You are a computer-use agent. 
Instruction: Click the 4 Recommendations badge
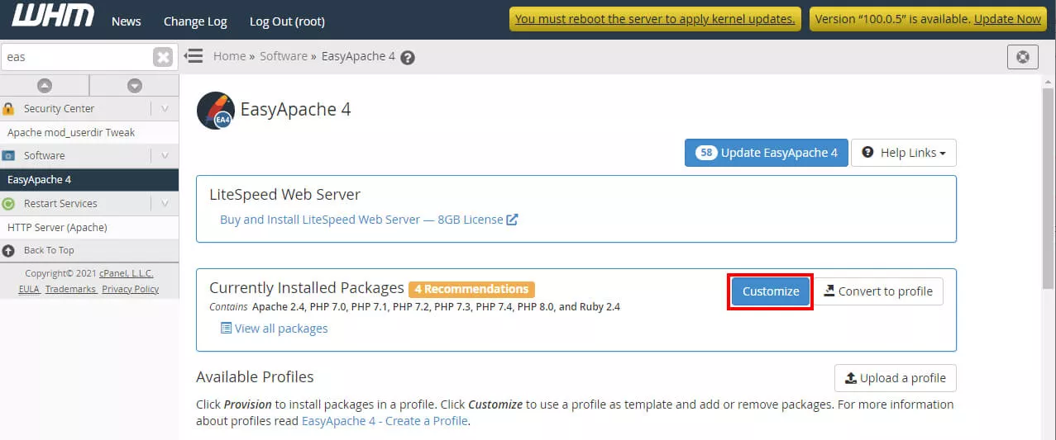471,289
